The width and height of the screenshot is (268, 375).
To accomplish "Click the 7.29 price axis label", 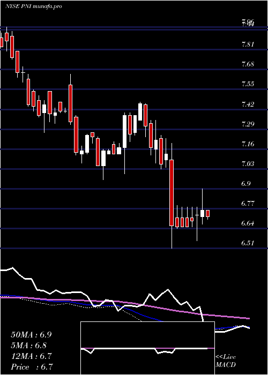I will pos(248,124).
